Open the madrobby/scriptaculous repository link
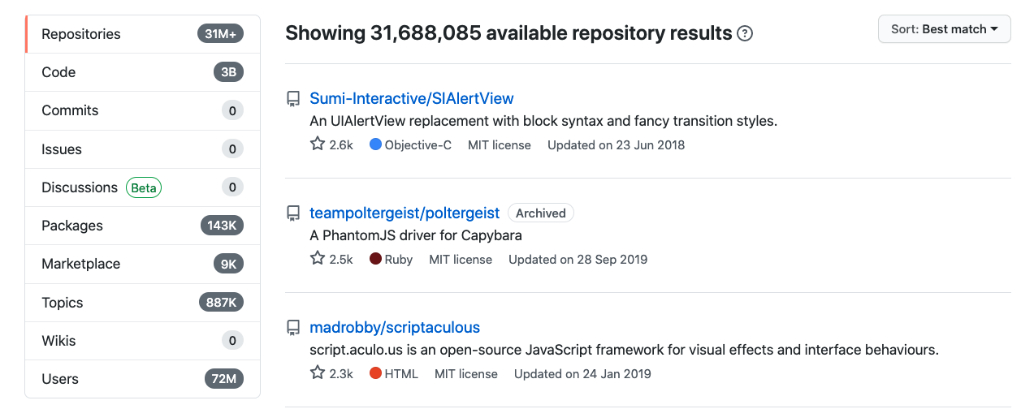The image size is (1034, 409). [395, 327]
